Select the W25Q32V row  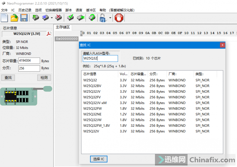[x=152, y=131]
